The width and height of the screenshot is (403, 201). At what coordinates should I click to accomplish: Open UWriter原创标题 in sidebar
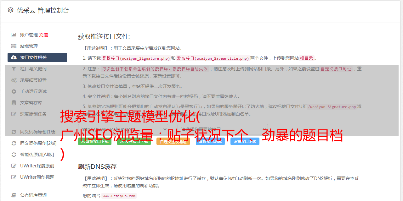[37, 177]
